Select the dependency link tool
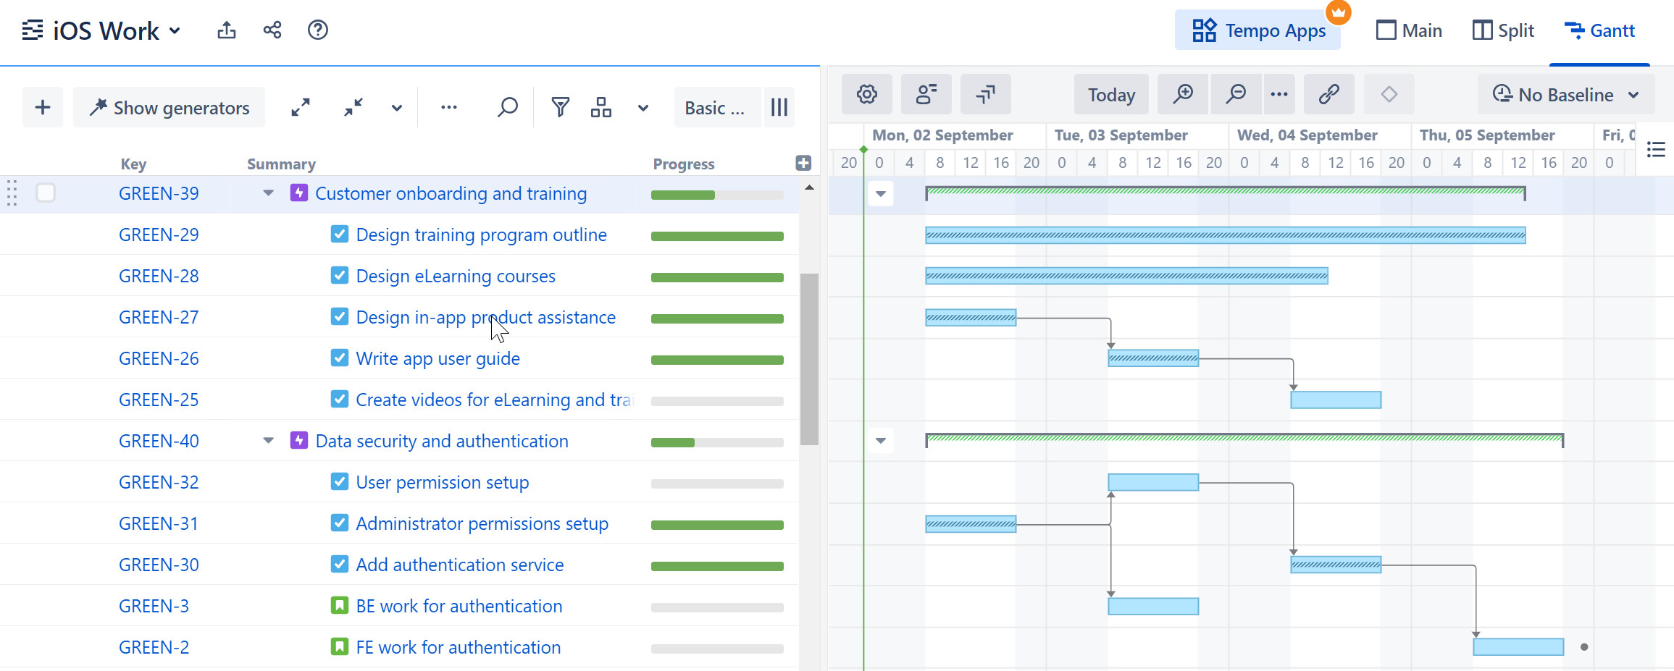Viewport: 1674px width, 671px height. [1329, 94]
